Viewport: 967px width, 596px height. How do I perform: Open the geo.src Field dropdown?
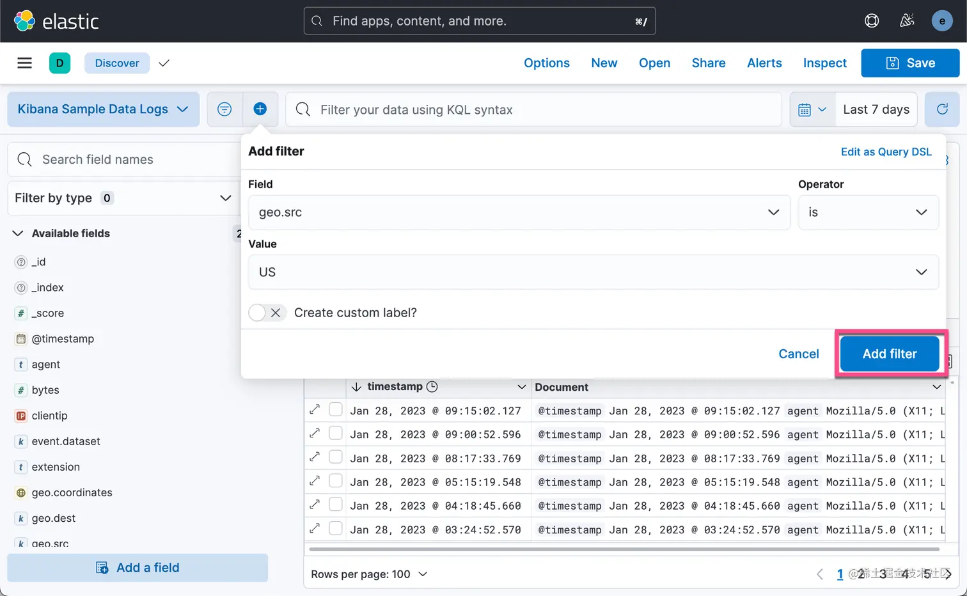(519, 212)
